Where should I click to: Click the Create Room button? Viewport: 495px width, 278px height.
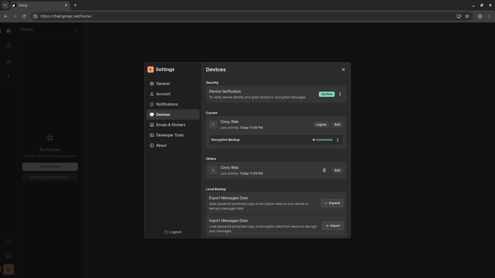pos(50,167)
